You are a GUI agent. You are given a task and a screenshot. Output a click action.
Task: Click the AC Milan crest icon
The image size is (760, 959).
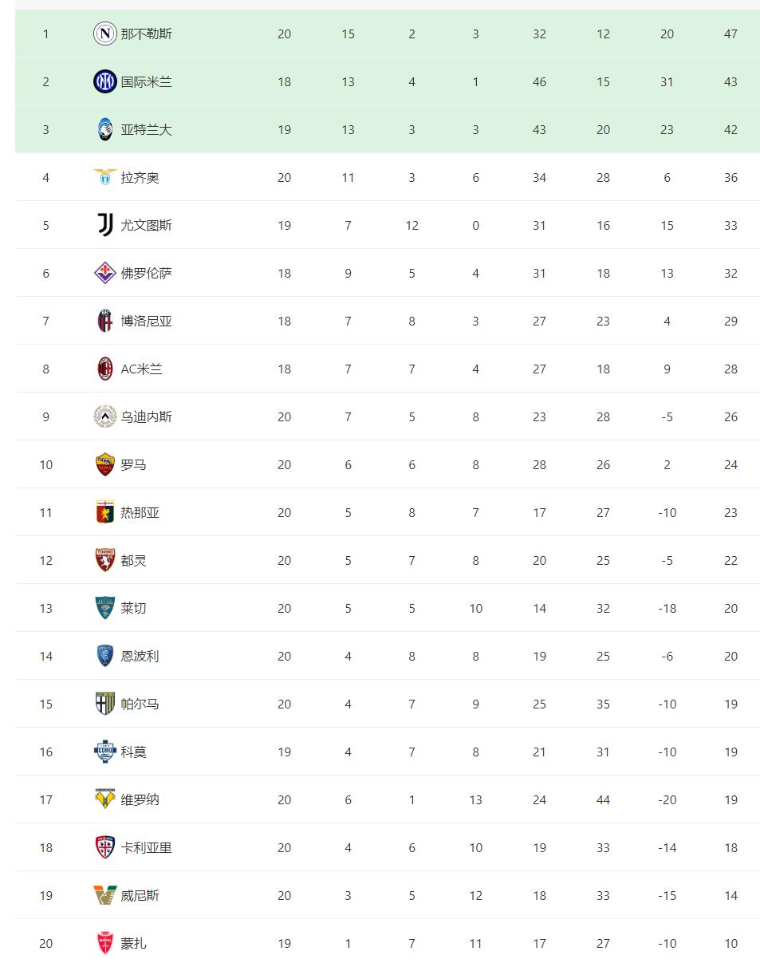105,369
